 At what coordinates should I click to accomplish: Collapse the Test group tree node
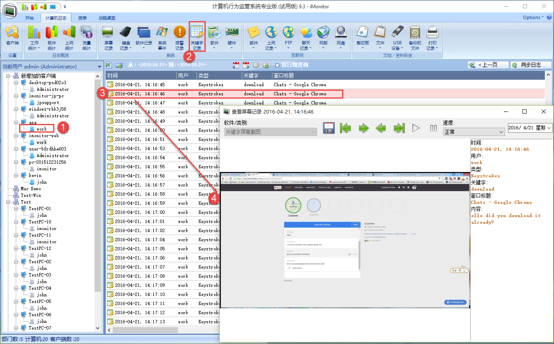(x=9, y=202)
